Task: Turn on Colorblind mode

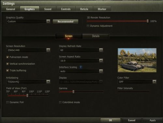Action: pos(60,102)
